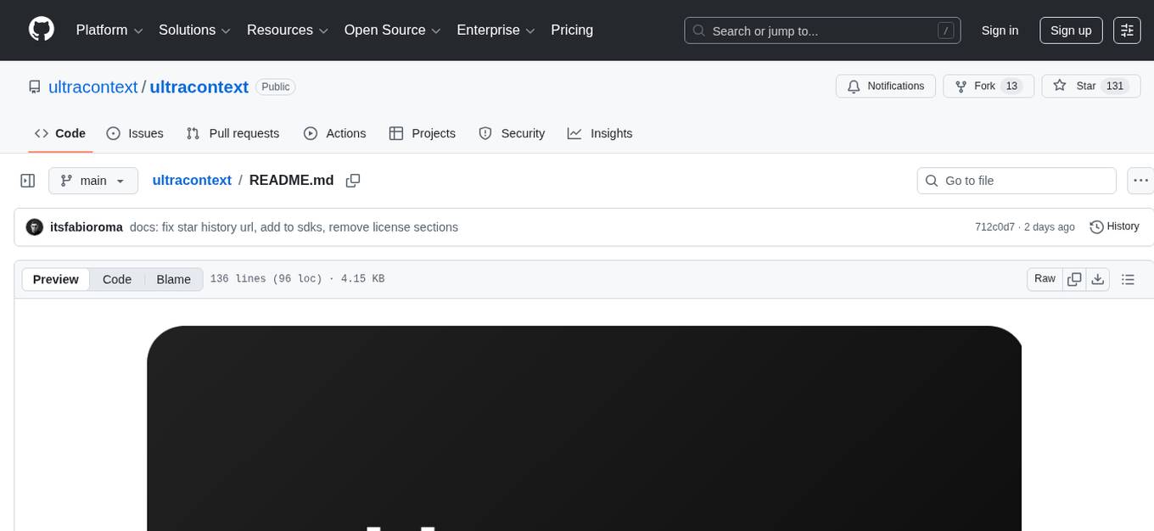Open the outline symbols list icon

1128,278
